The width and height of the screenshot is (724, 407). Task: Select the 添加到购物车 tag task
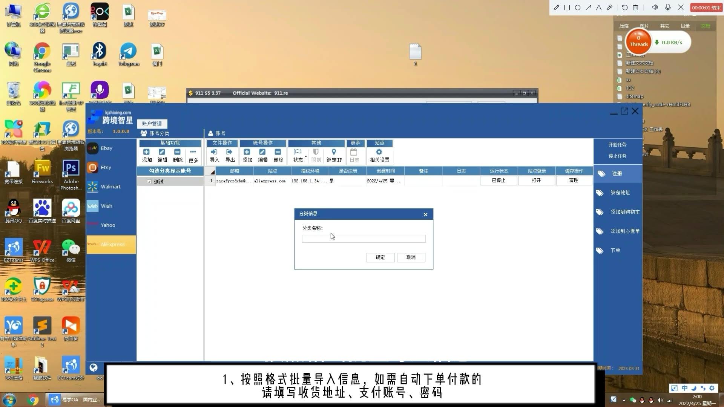(x=618, y=212)
